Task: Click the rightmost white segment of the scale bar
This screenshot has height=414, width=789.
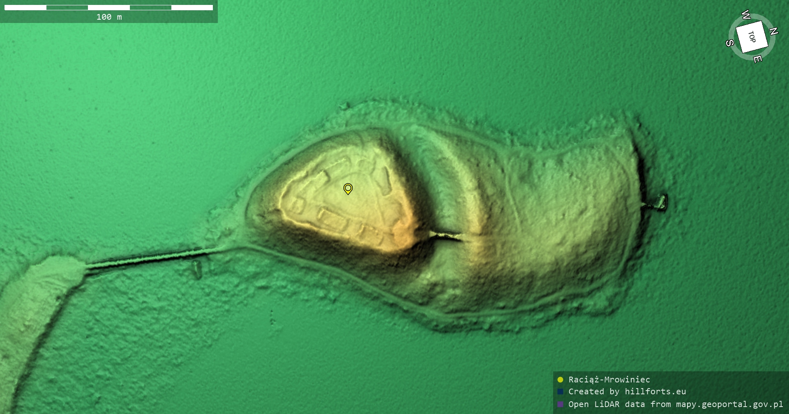Action: [192, 7]
